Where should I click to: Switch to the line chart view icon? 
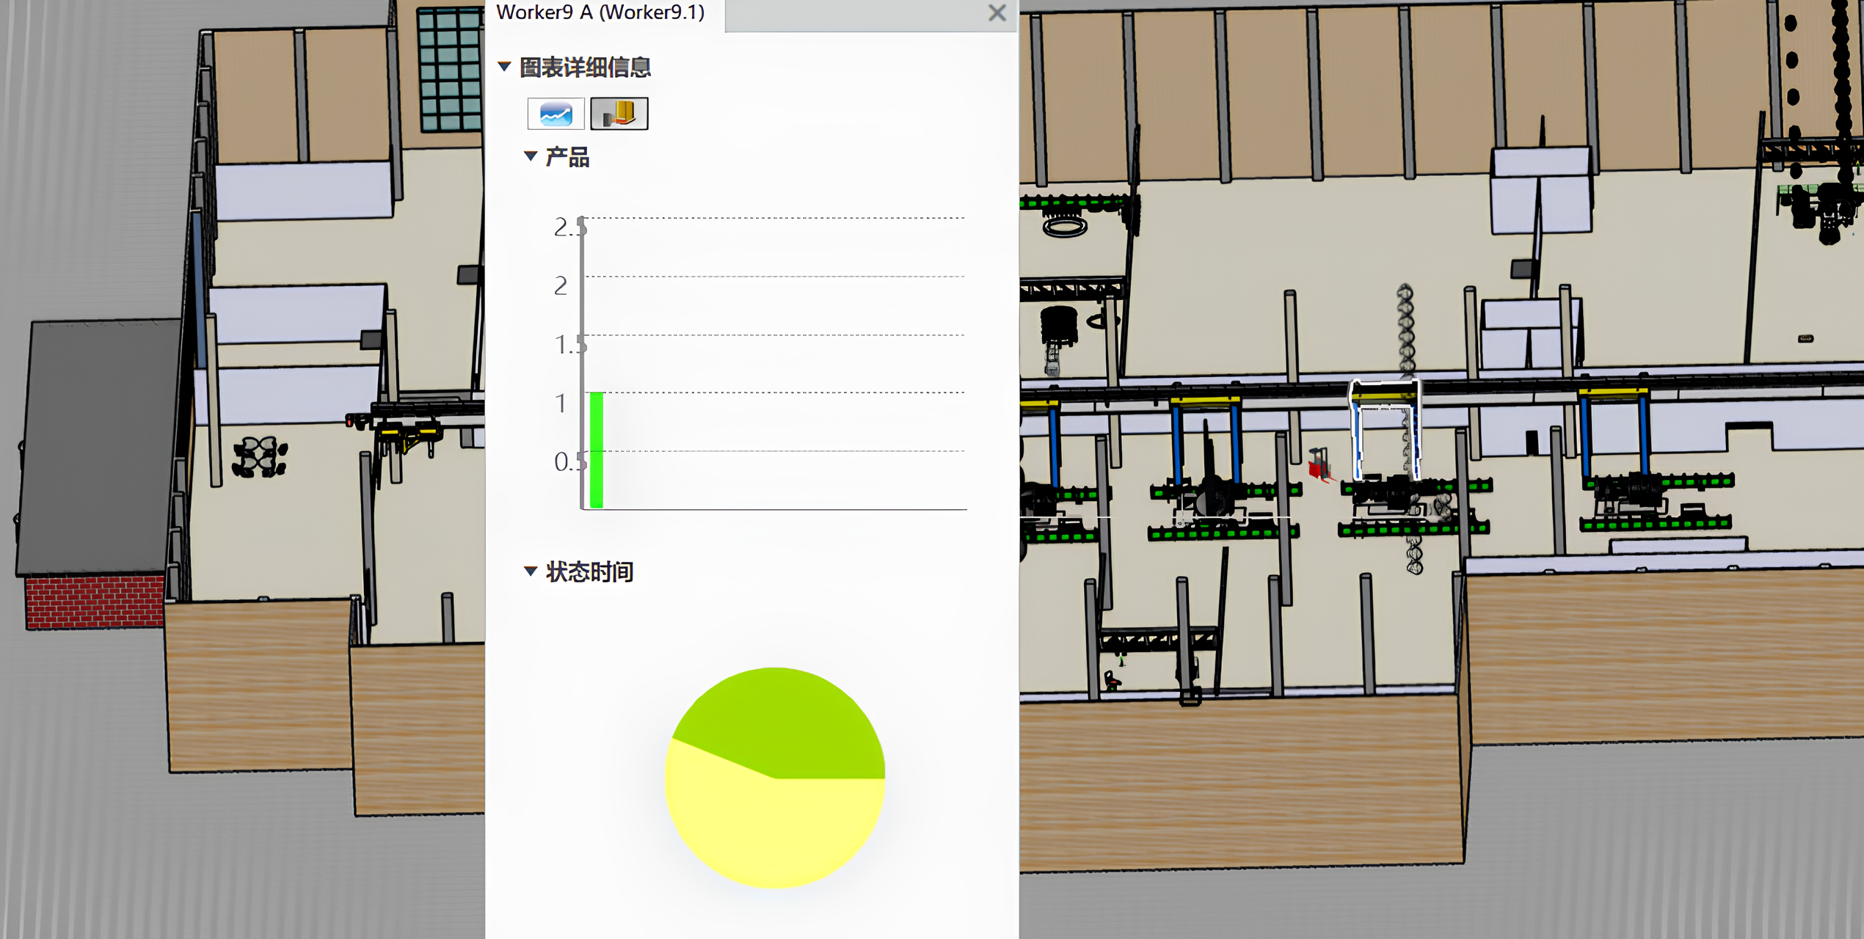[x=556, y=114]
